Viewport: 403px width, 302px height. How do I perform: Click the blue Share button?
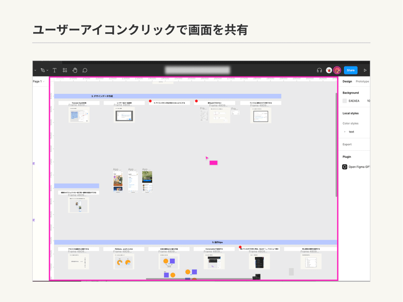[351, 70]
